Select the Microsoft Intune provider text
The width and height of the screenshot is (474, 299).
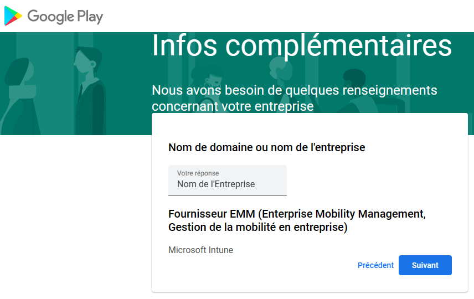(200, 250)
